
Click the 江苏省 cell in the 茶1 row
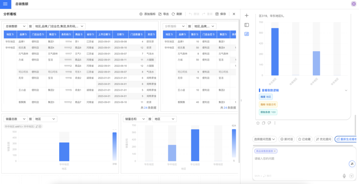click(90, 42)
